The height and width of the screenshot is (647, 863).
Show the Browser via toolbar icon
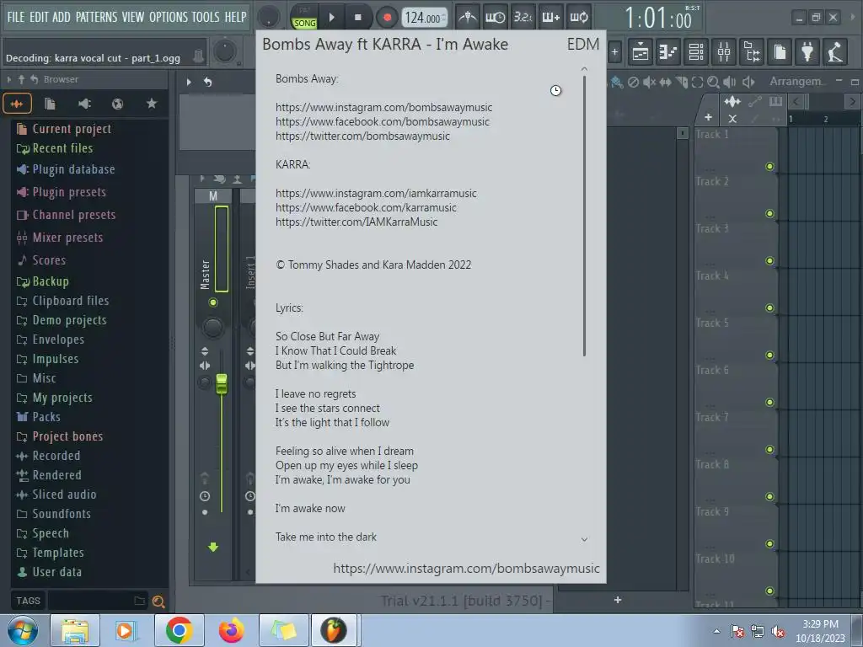click(x=752, y=52)
